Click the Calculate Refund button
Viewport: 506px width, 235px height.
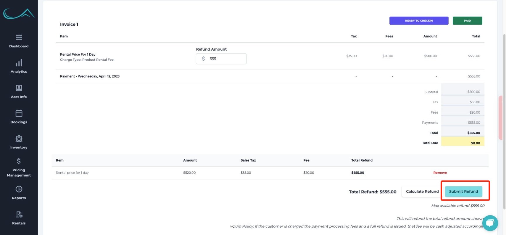point(422,191)
